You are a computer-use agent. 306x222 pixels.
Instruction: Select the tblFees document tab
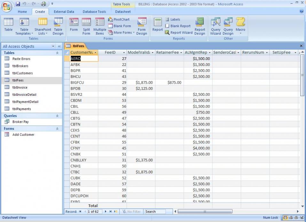point(75,46)
